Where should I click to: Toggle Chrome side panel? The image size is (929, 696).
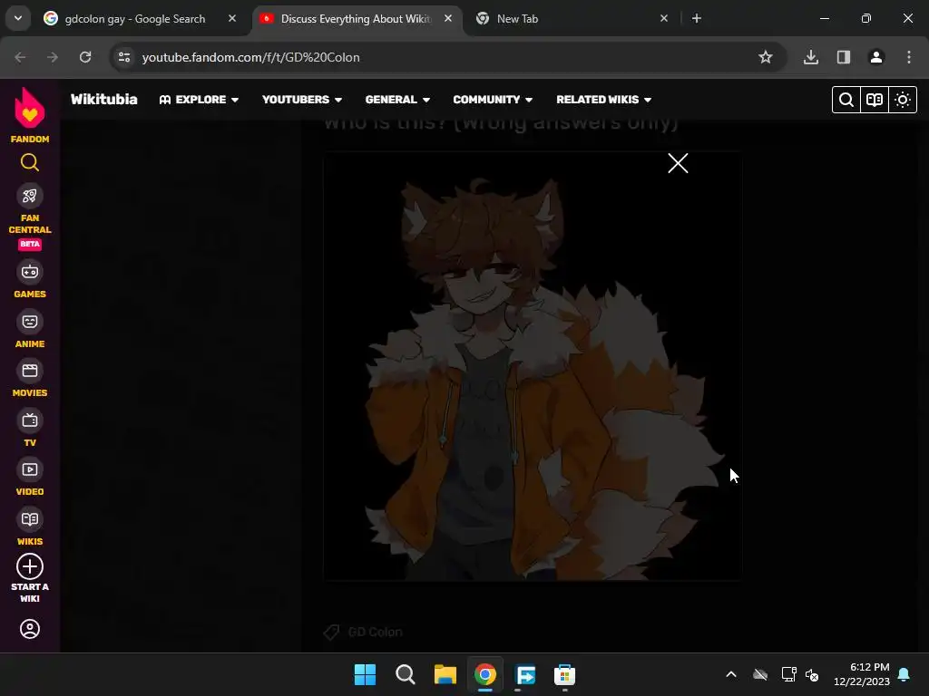[x=844, y=57]
